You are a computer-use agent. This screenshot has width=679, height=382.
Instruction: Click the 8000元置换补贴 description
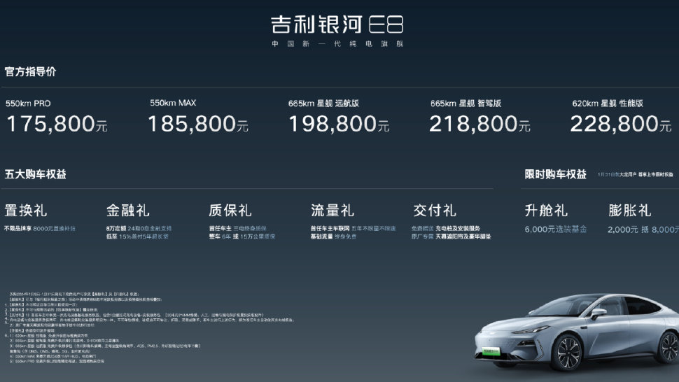[54, 228]
